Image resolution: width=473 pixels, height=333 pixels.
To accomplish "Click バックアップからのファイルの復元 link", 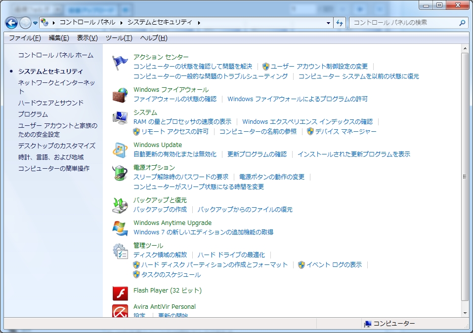I will (x=245, y=210).
